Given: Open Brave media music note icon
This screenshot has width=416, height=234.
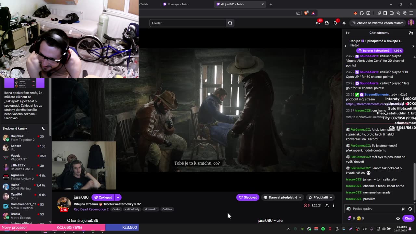Looking at the screenshot, I should (x=379, y=13).
